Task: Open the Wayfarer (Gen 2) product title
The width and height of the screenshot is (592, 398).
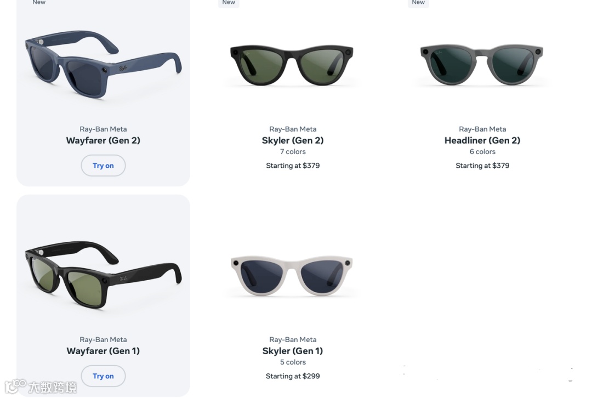Action: coord(103,140)
